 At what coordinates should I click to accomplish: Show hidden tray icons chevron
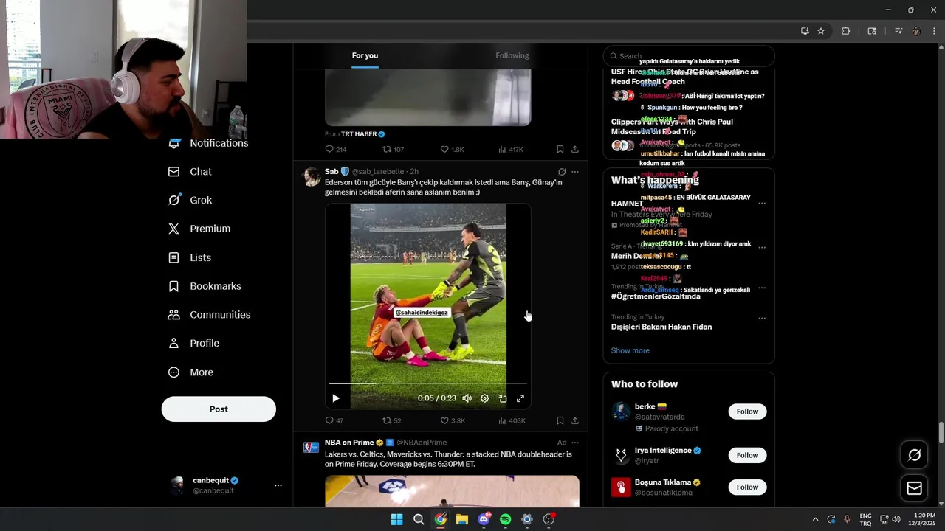point(815,519)
